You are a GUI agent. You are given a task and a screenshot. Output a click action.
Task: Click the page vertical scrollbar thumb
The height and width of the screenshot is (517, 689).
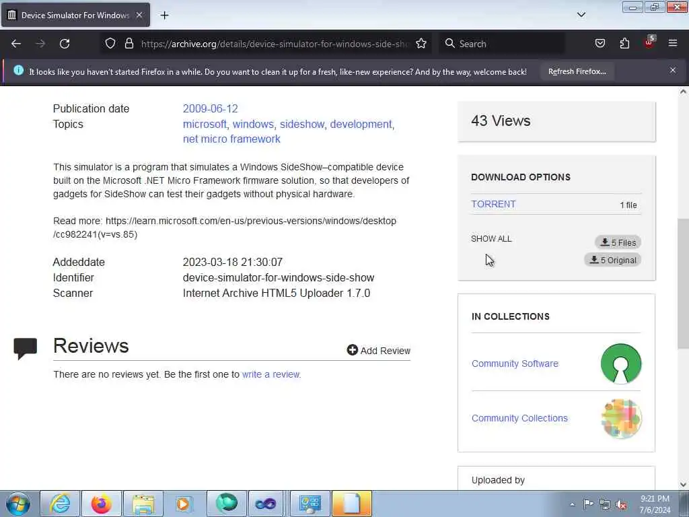(x=683, y=283)
